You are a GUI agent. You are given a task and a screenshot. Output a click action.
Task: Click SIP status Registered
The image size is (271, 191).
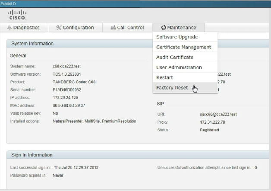209,130
